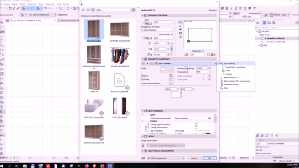This screenshot has width=299, height=168.
Task: Open the Wyposażenie Brak dropdown
Action: (x=204, y=72)
